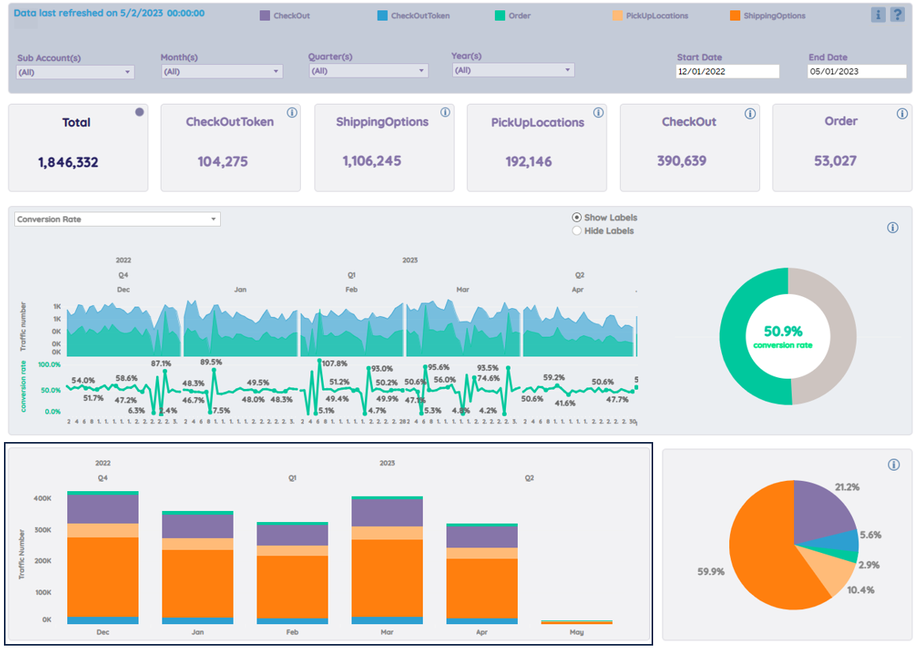Click the info icon on CheckOutToken card

pyautogui.click(x=292, y=112)
